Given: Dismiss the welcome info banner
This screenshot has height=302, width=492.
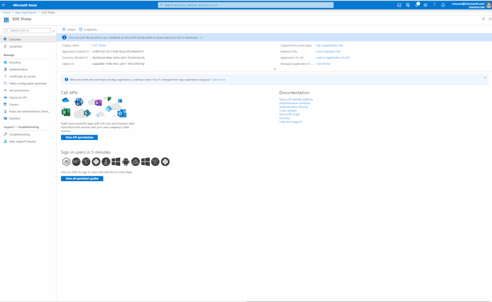Looking at the screenshot, I should (485, 78).
